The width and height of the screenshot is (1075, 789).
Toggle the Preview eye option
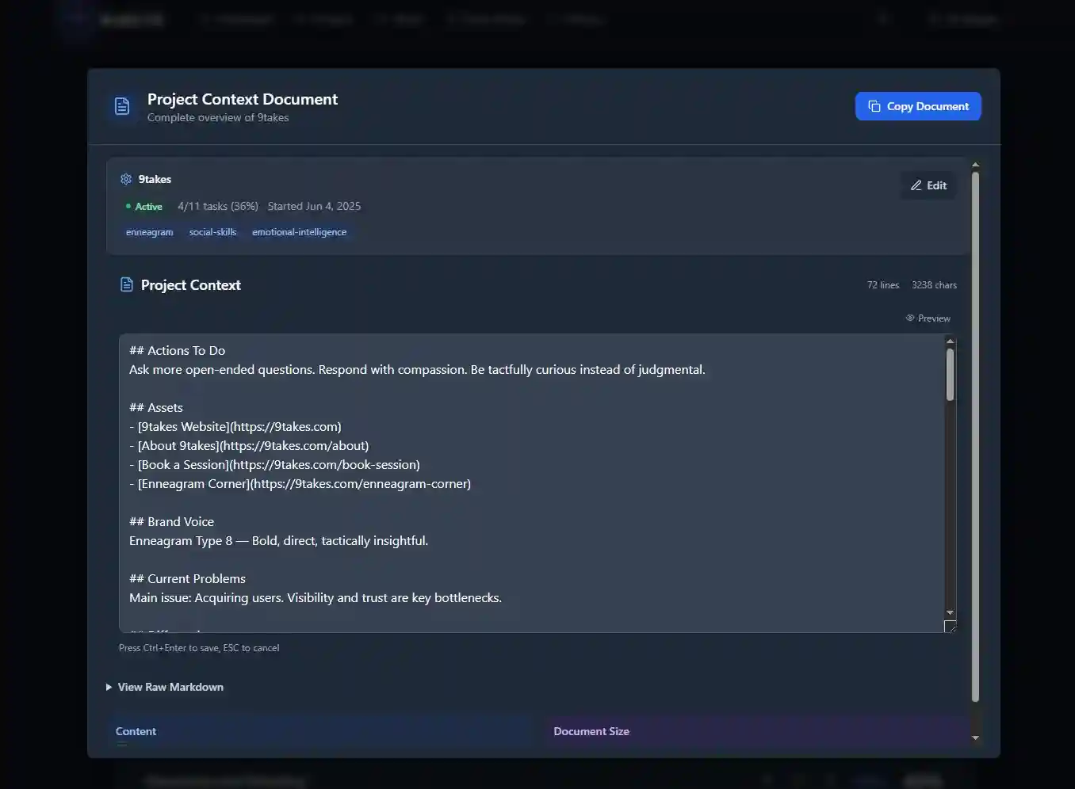pos(928,318)
